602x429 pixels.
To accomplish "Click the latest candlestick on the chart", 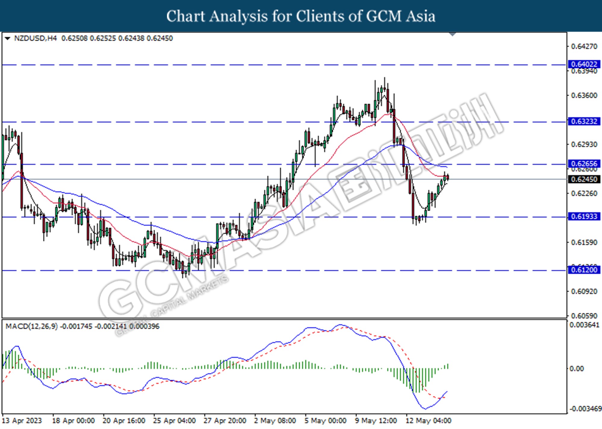I will click(x=448, y=177).
